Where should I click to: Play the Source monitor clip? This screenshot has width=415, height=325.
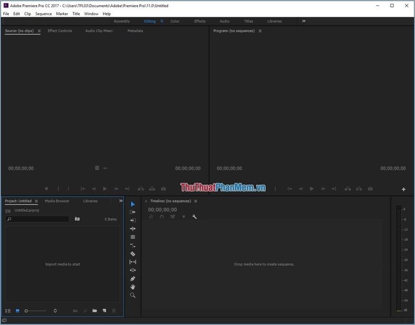coord(105,189)
